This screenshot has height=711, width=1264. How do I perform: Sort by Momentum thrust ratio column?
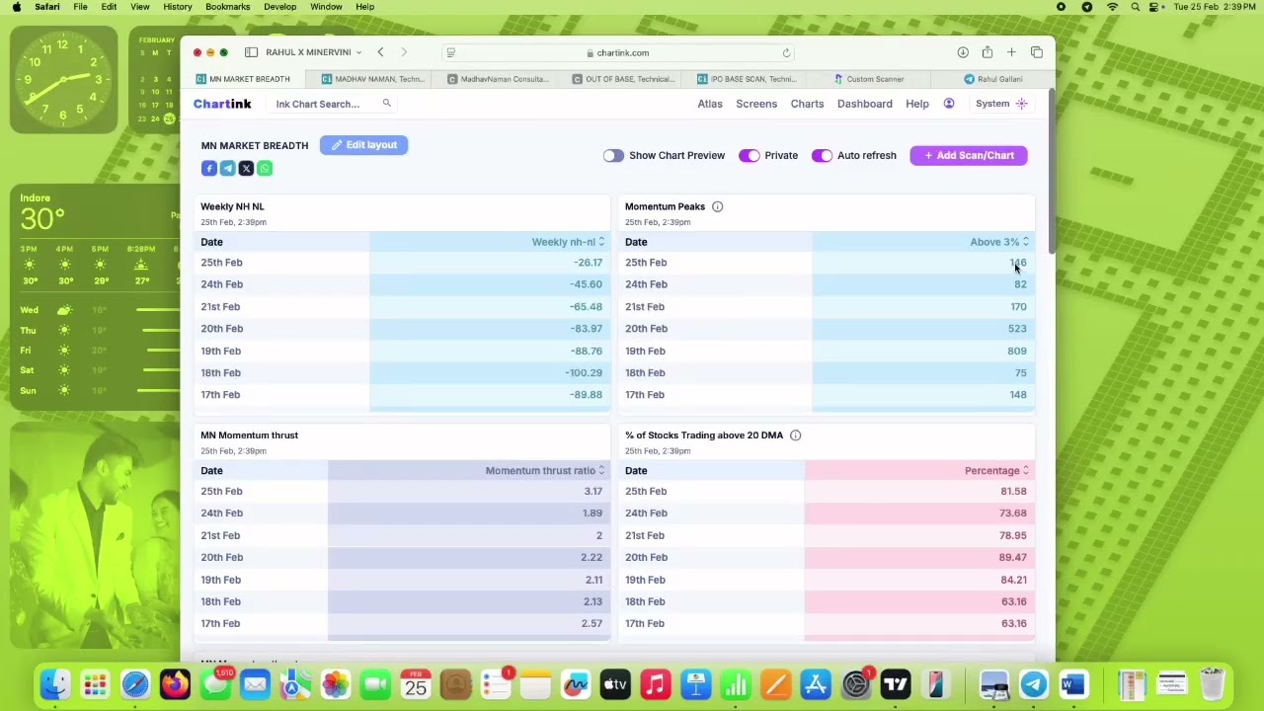coord(545,471)
